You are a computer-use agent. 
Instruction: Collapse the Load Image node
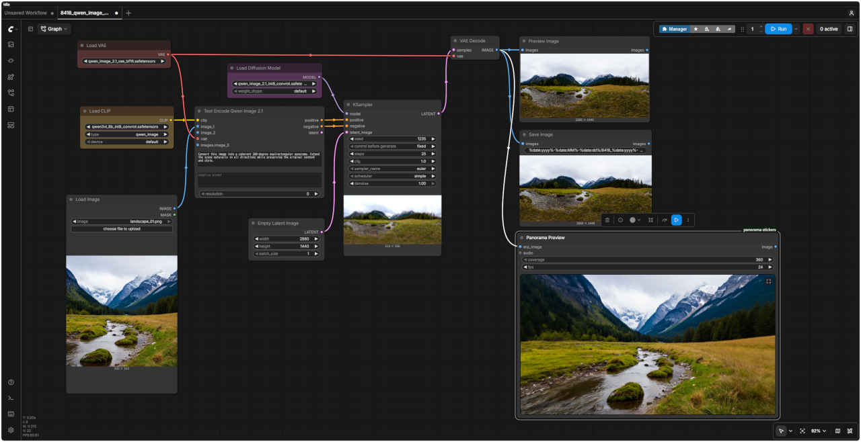coord(71,200)
